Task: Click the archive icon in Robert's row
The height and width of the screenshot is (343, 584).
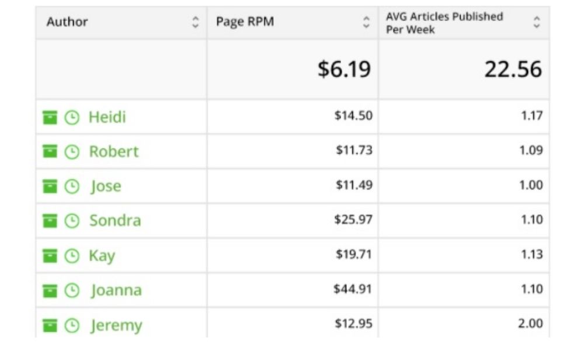Action: point(50,152)
